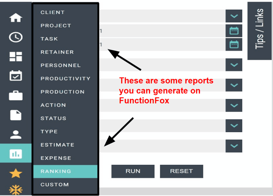Select the highlighted Ranking report
273x196 pixels.
(x=66, y=171)
